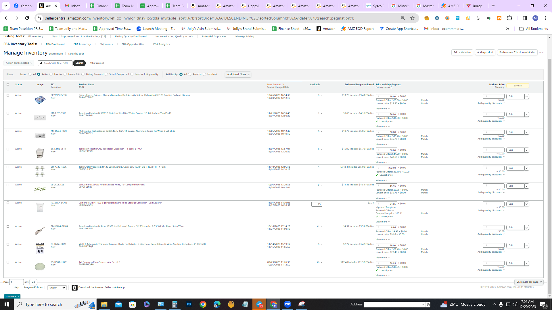The height and width of the screenshot is (310, 552).
Task: Open the Extensions puzzle icon
Action: coord(509,18)
